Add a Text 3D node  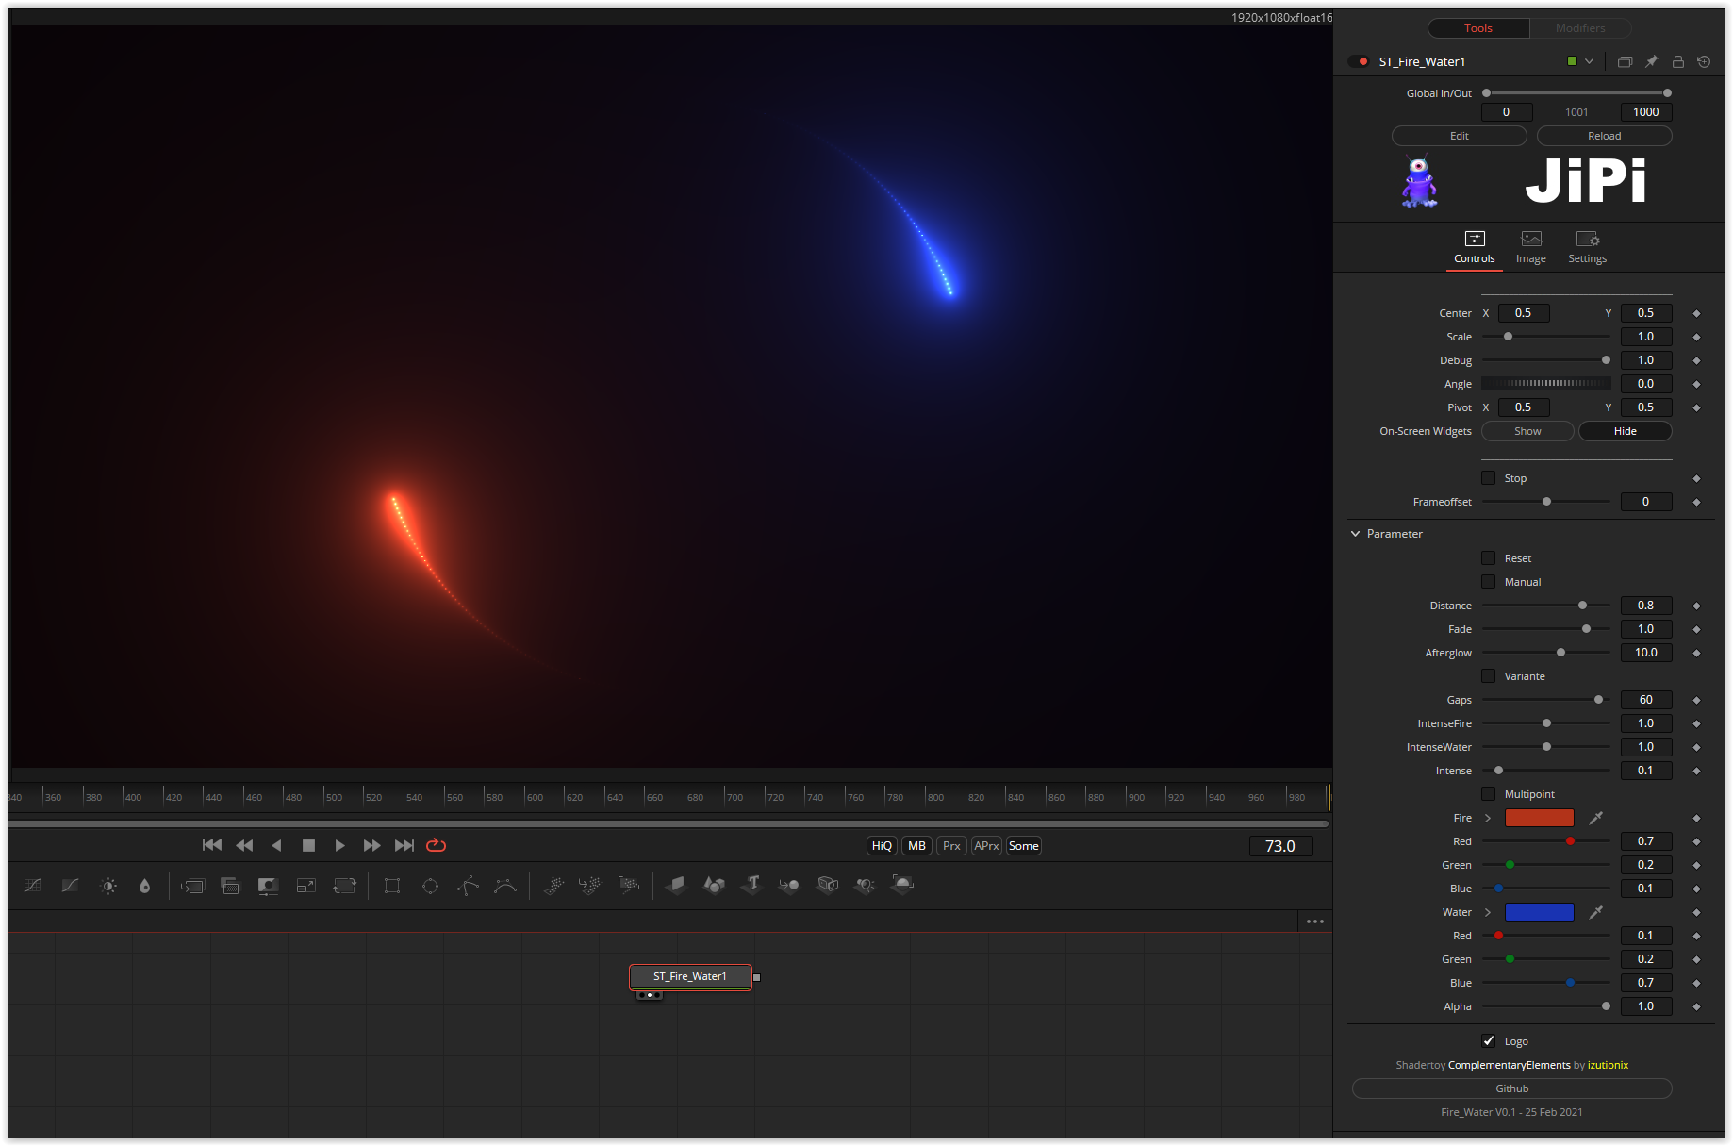pos(751,885)
